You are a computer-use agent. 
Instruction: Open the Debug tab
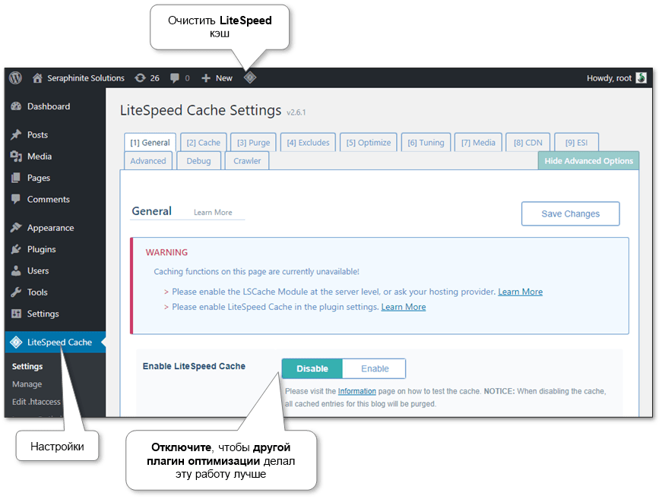coord(198,161)
